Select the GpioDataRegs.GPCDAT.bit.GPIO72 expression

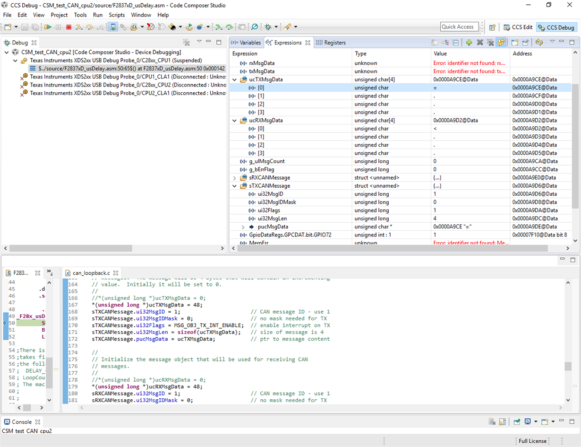[x=401, y=235]
